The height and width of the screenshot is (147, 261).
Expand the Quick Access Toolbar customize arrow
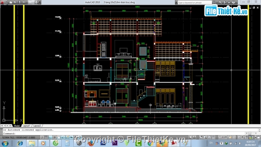coord(40,2)
